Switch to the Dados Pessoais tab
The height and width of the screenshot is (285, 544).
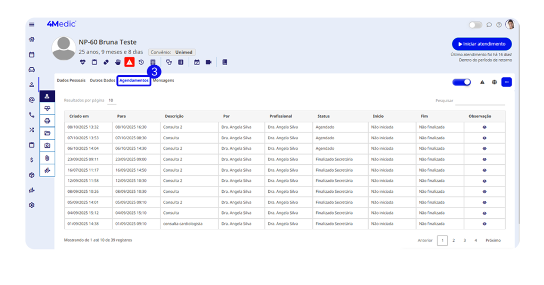pos(71,81)
